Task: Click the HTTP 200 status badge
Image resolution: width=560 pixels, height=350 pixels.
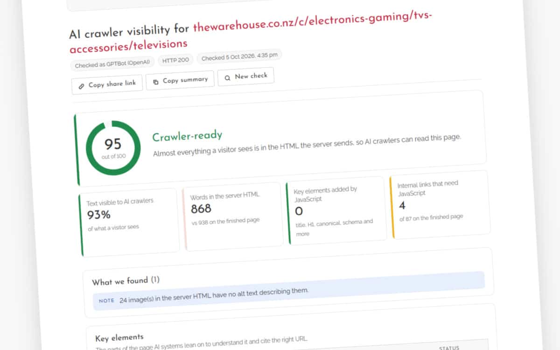Action: (x=175, y=60)
